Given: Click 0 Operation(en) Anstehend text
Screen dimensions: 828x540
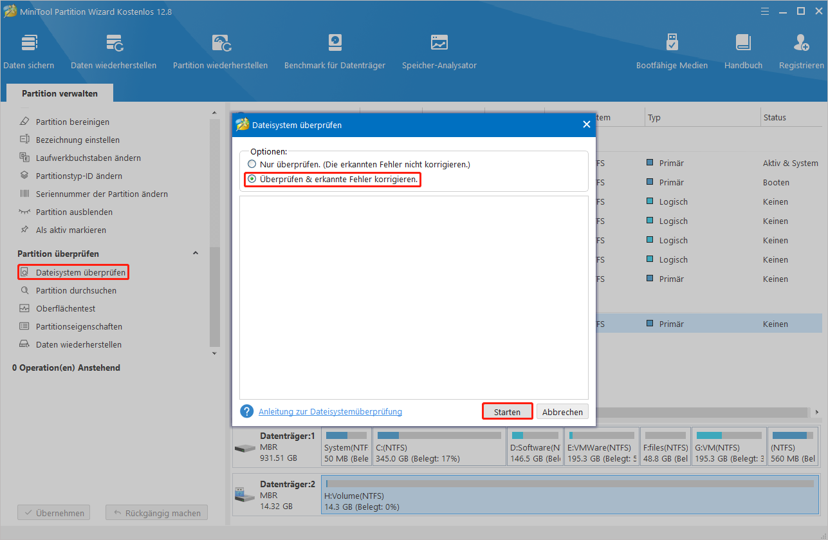Looking at the screenshot, I should pos(66,368).
